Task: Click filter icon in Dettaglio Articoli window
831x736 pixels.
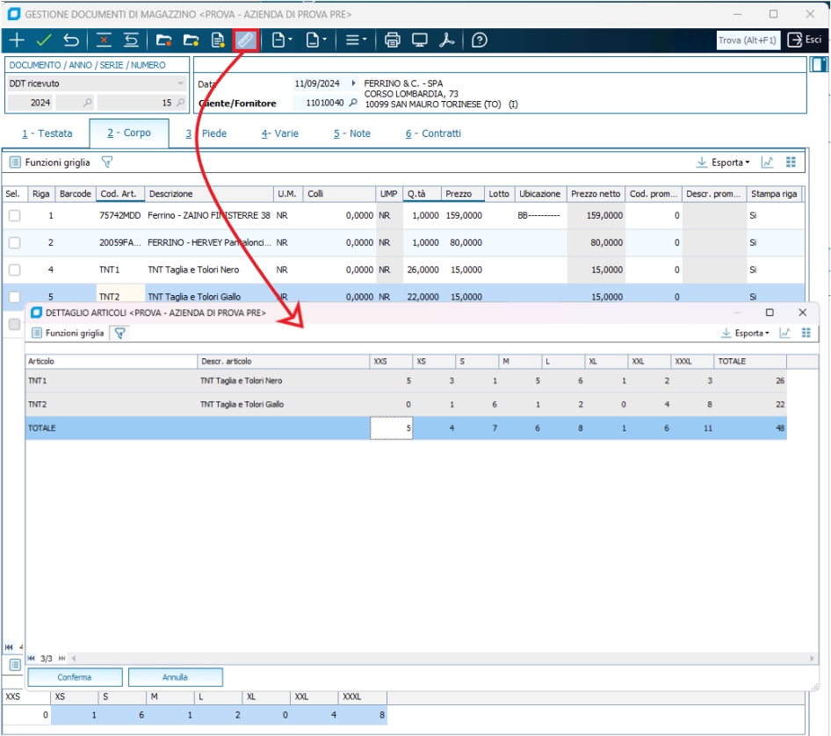Action: pos(119,333)
